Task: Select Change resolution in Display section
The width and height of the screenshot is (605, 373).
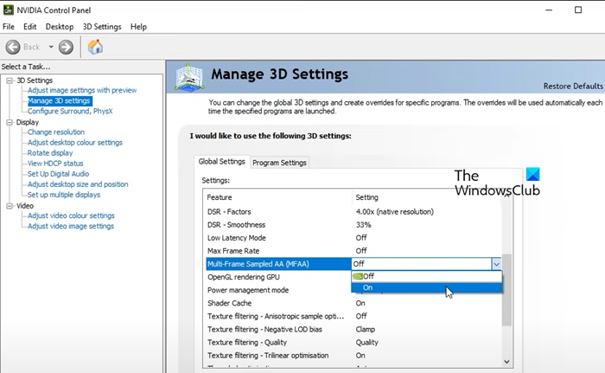Action: pyautogui.click(x=56, y=132)
